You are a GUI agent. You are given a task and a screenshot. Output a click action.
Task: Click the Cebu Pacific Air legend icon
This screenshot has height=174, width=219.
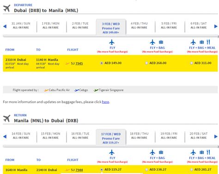(x=46, y=90)
